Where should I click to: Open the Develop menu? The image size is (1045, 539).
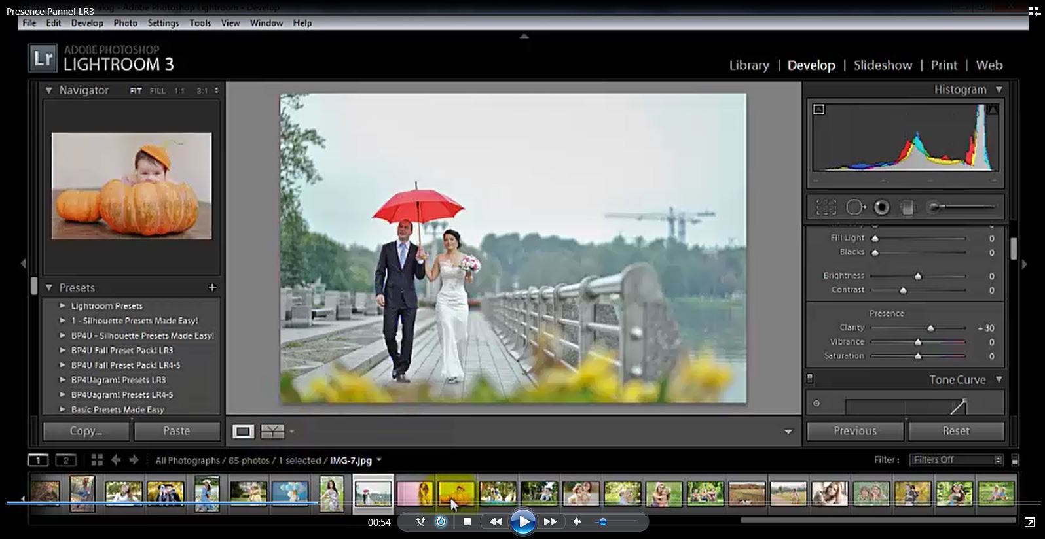pos(87,23)
